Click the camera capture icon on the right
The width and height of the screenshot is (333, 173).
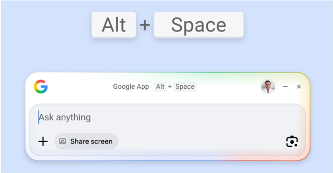(x=292, y=142)
